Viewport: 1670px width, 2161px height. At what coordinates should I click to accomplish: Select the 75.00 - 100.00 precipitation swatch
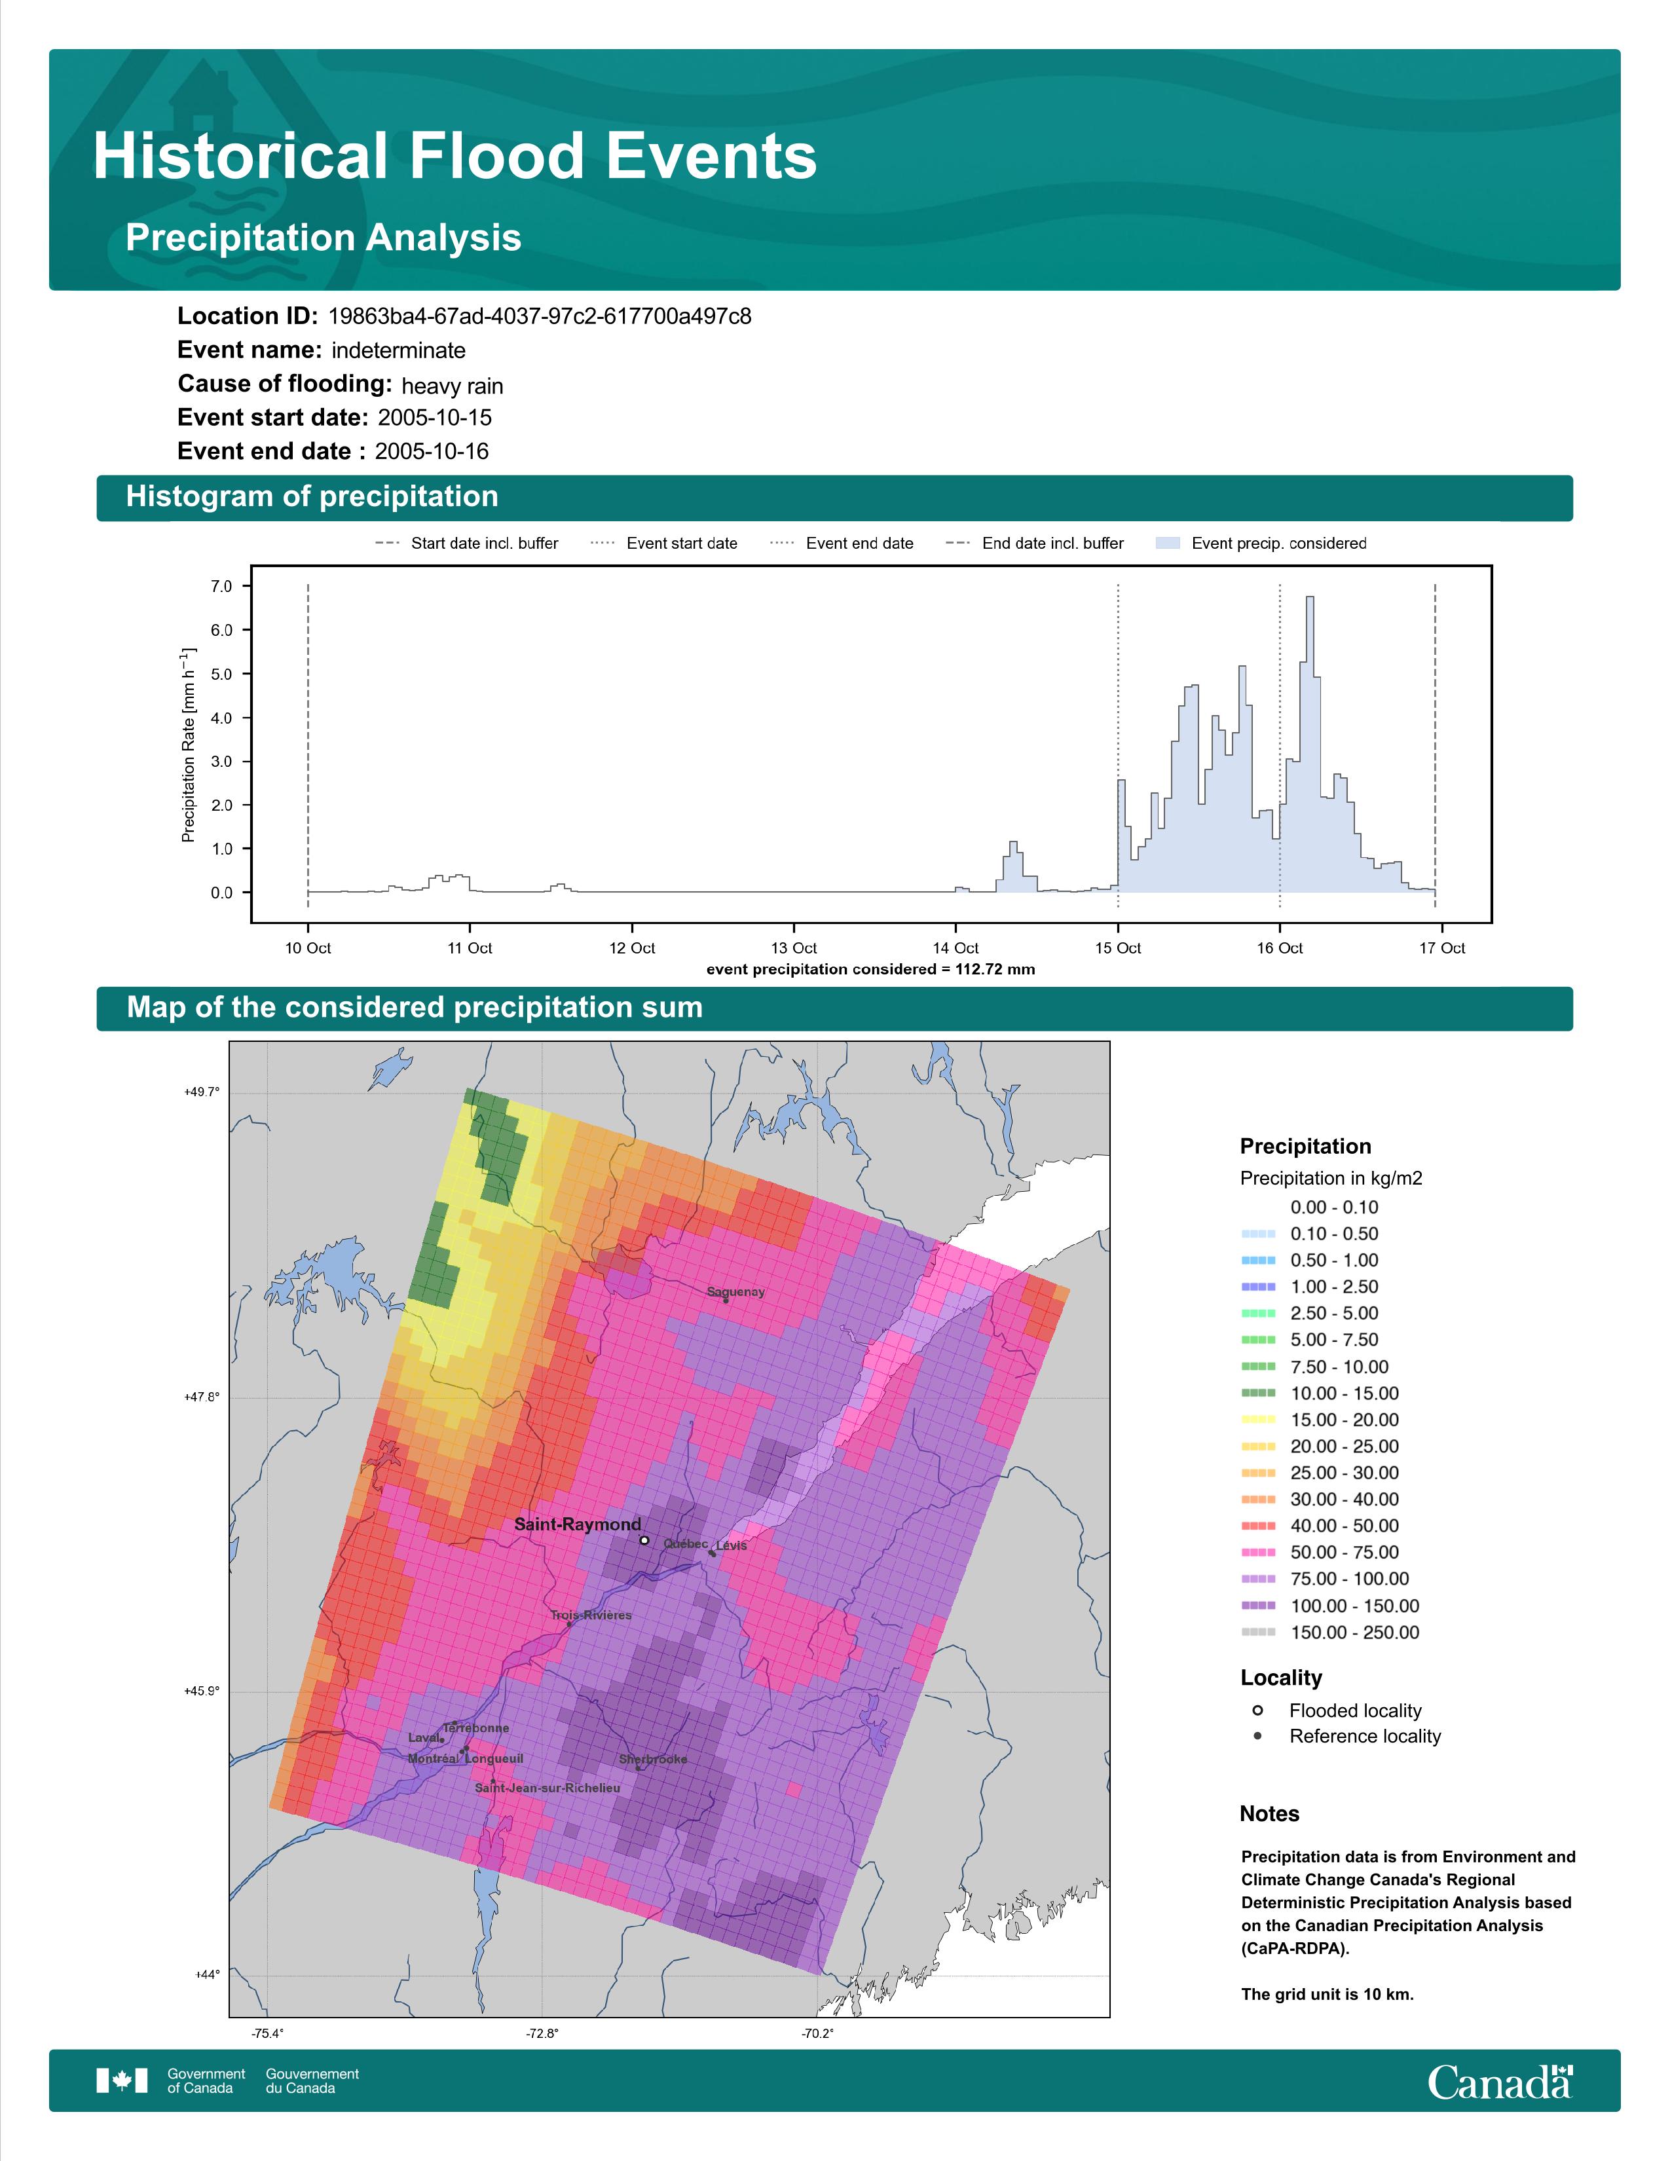pos(1257,1579)
